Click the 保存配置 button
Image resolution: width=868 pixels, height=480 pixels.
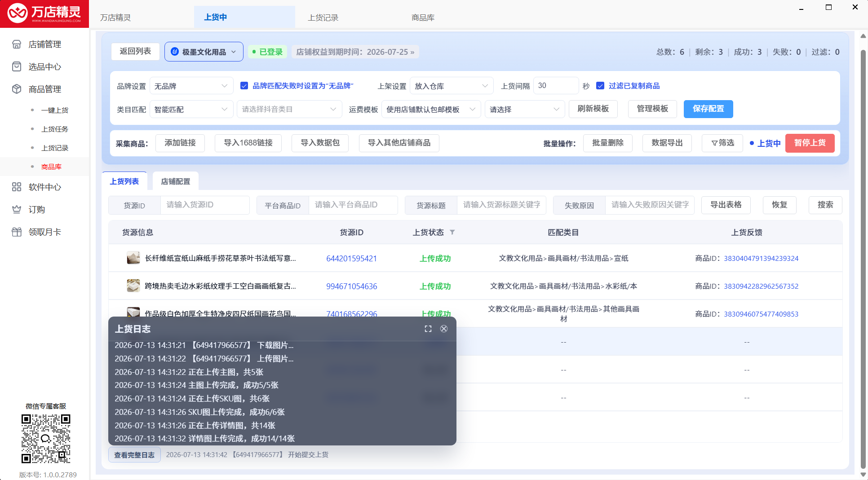(709, 109)
